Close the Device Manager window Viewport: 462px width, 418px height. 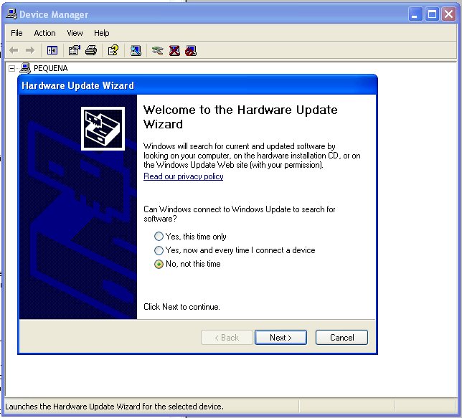(x=449, y=14)
